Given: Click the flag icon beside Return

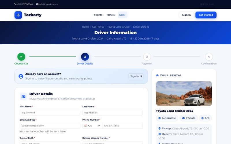Looking at the screenshot, I should pos(160,134).
